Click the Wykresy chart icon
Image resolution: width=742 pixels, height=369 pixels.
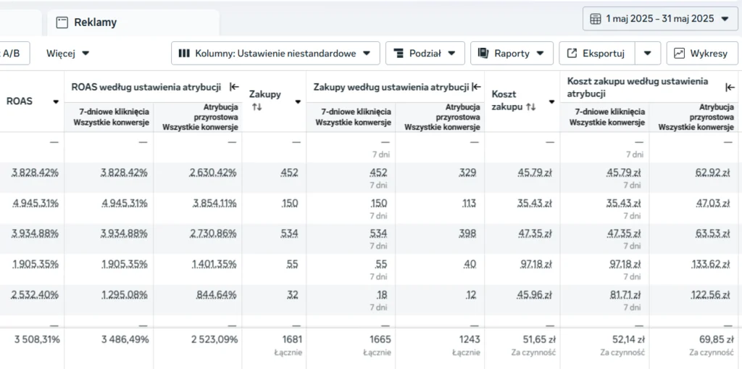pos(679,53)
